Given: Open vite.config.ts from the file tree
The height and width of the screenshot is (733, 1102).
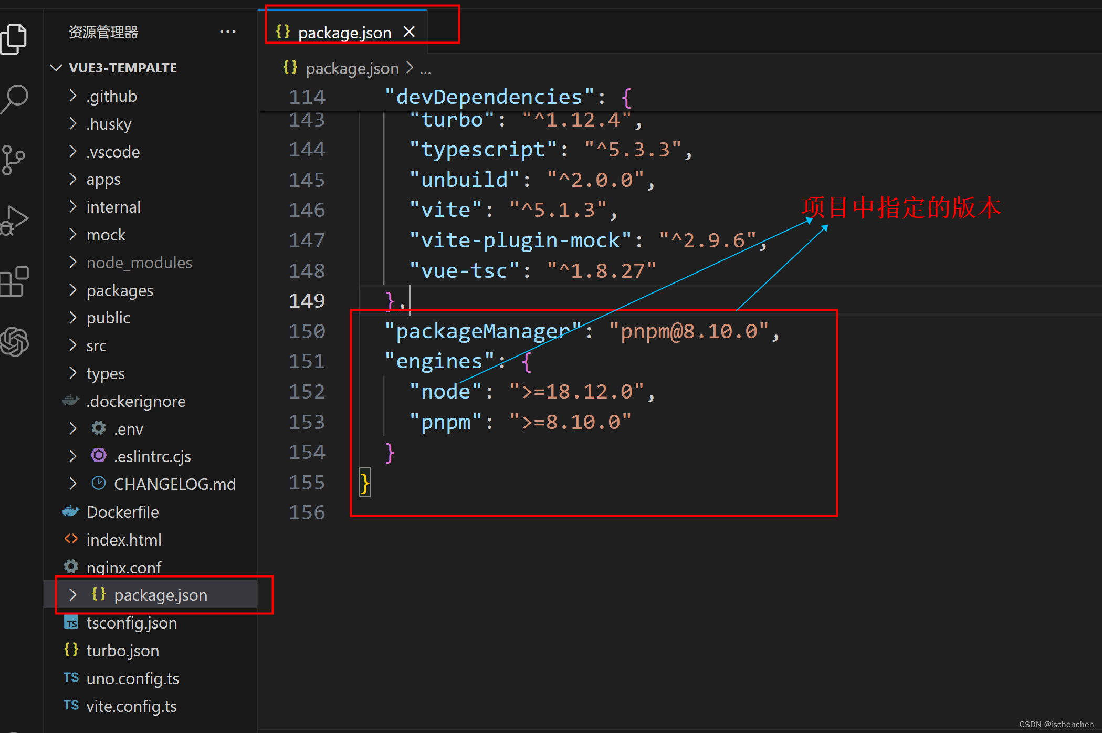Looking at the screenshot, I should (131, 706).
